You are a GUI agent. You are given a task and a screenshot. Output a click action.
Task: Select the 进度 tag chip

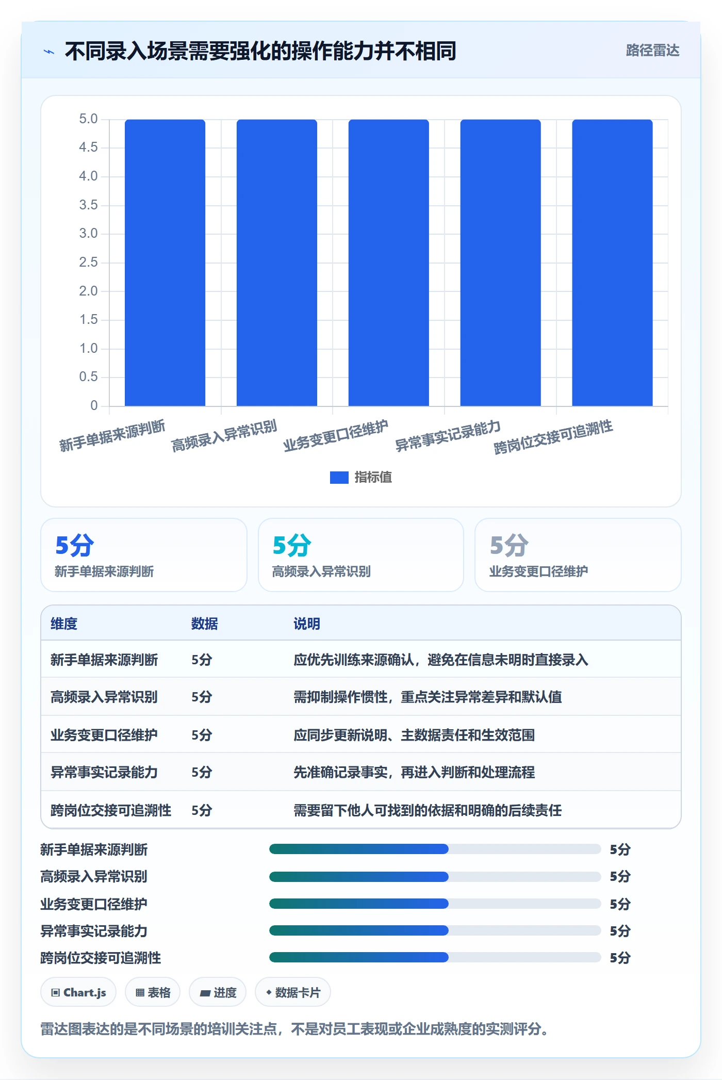tap(218, 992)
